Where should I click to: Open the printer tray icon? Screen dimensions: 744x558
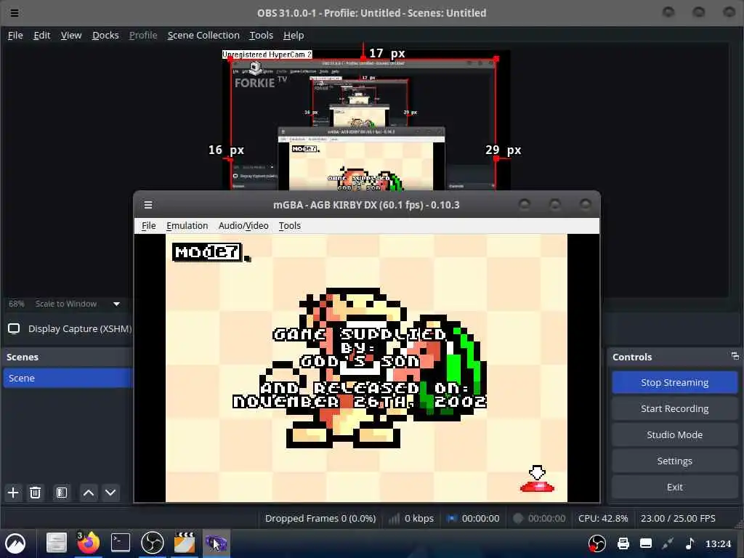click(623, 543)
